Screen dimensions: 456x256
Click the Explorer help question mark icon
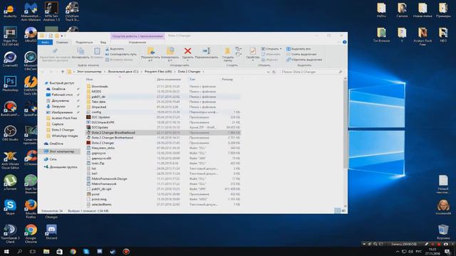point(344,42)
